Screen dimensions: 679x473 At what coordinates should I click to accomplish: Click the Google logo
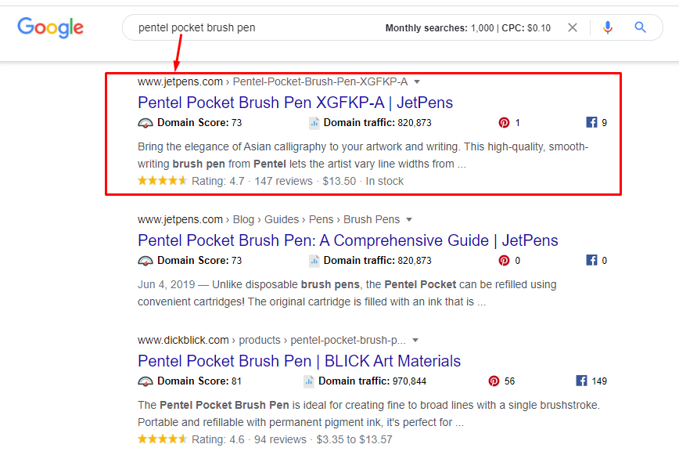(50, 27)
